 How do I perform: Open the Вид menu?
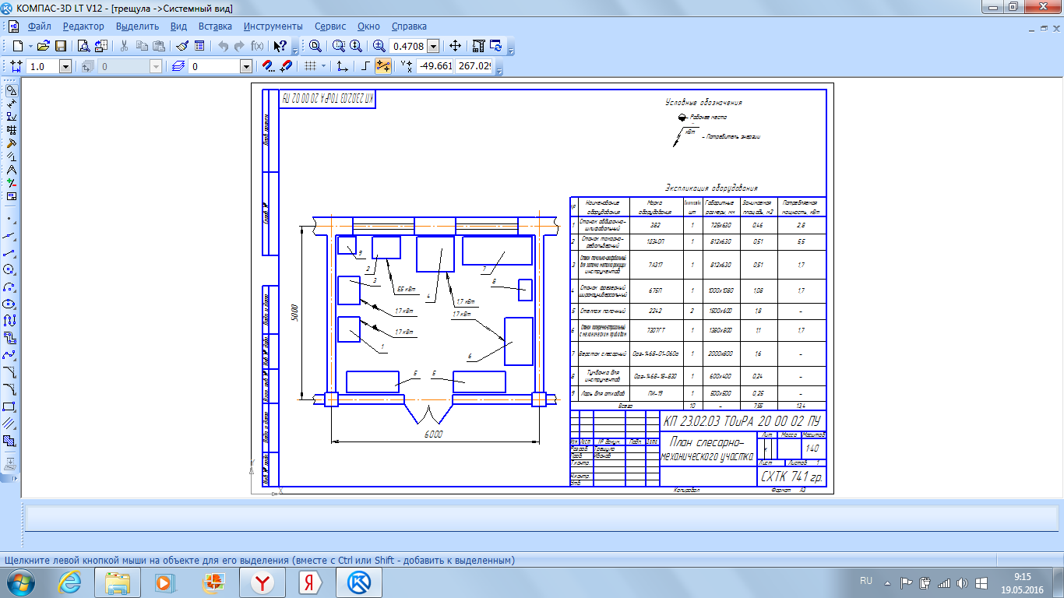[x=178, y=26]
